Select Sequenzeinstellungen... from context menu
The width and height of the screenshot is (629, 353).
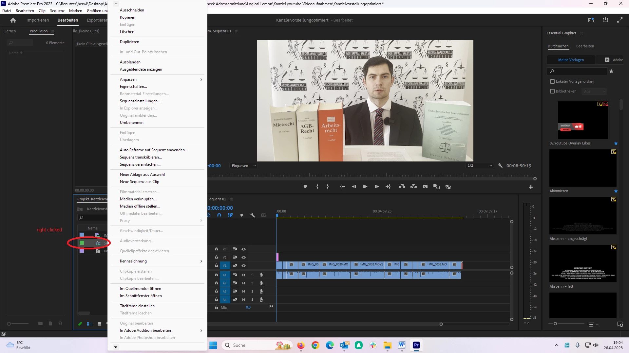pos(140,101)
